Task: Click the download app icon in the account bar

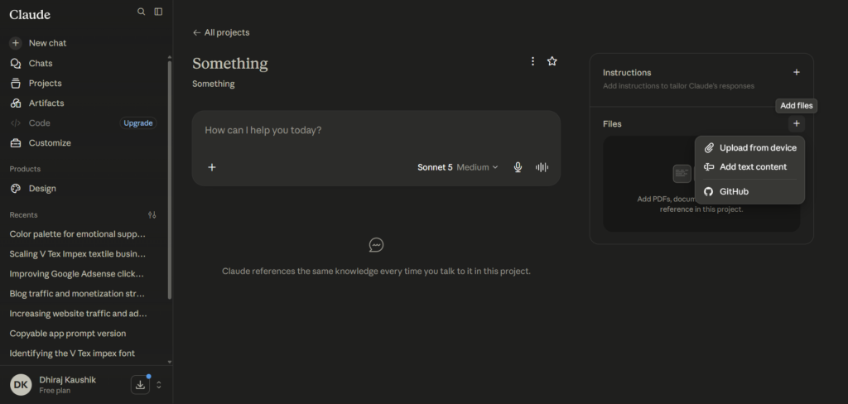Action: (x=140, y=384)
